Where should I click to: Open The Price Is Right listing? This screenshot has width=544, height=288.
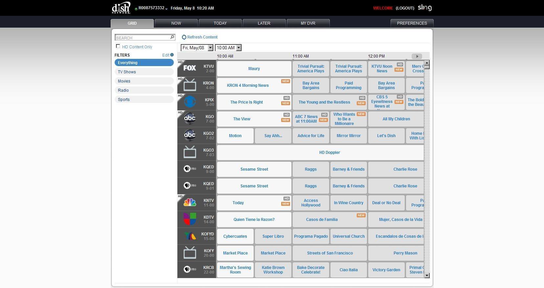(x=254, y=102)
